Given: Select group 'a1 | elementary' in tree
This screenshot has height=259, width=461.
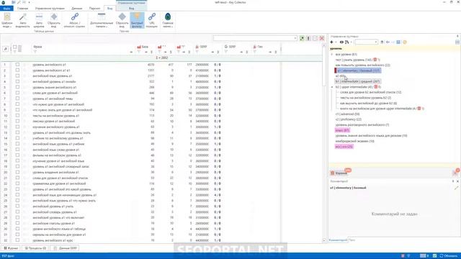Looking at the screenshot, I should click(359, 71).
